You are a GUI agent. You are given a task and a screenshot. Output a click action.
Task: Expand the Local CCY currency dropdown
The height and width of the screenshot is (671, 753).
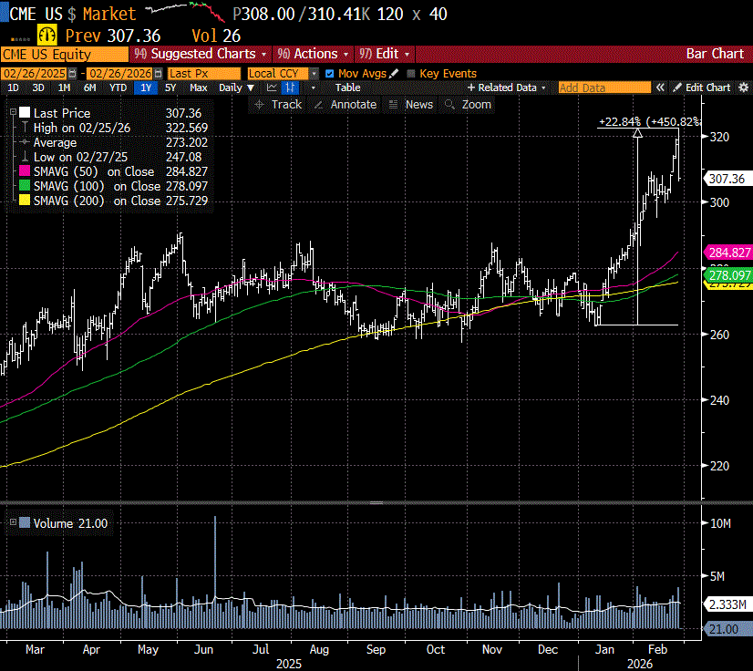(315, 74)
